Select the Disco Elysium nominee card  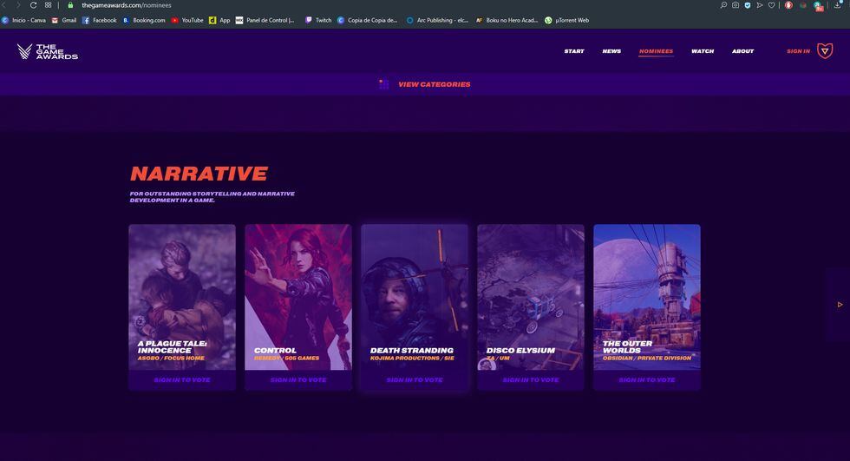[531, 295]
